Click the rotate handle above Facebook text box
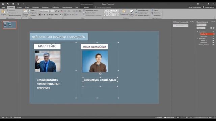 100,74
